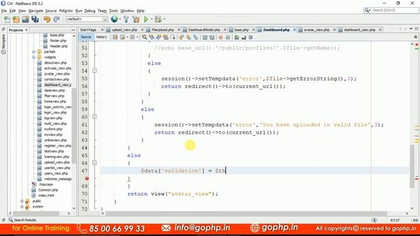This screenshot has height=236, width=420.
Task: Expand the system folder node
Action: tap(22, 206)
